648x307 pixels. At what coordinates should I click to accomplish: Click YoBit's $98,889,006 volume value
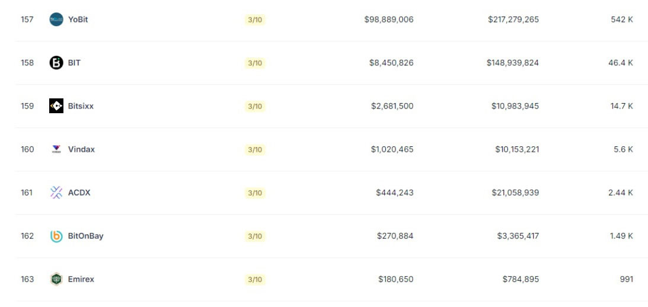pos(389,20)
